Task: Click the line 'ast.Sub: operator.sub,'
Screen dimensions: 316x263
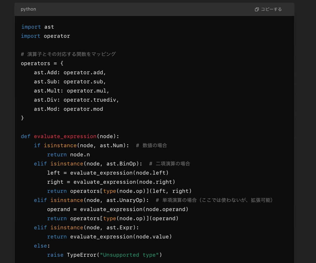Action: pyautogui.click(x=70, y=82)
